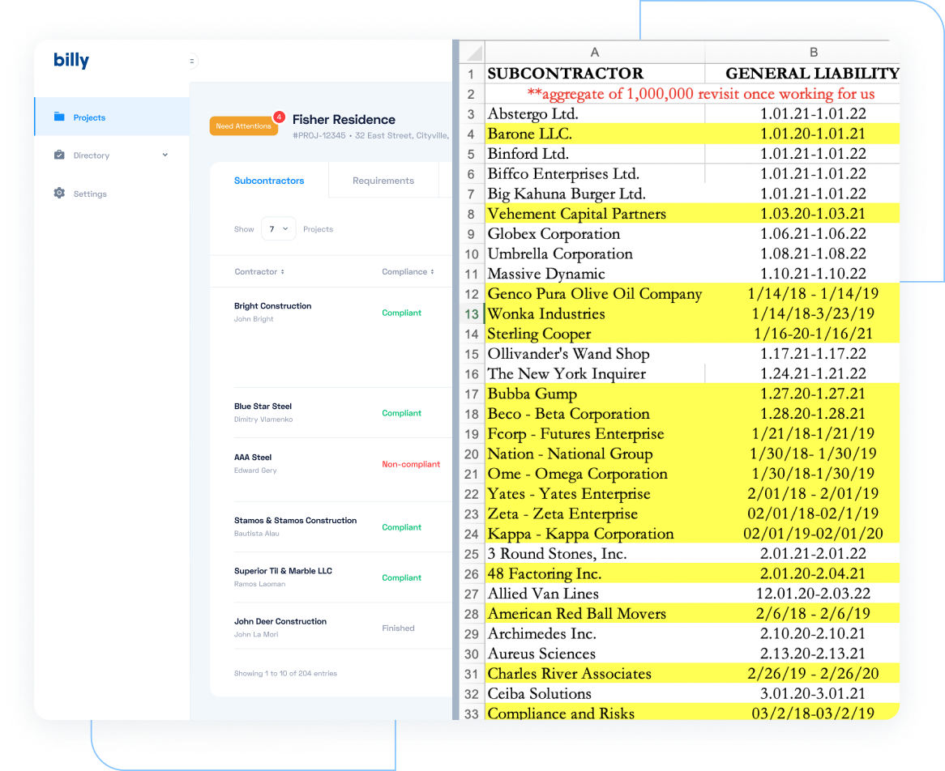
Task: Click the select-all corner of the spreadsheet
Action: 471,51
